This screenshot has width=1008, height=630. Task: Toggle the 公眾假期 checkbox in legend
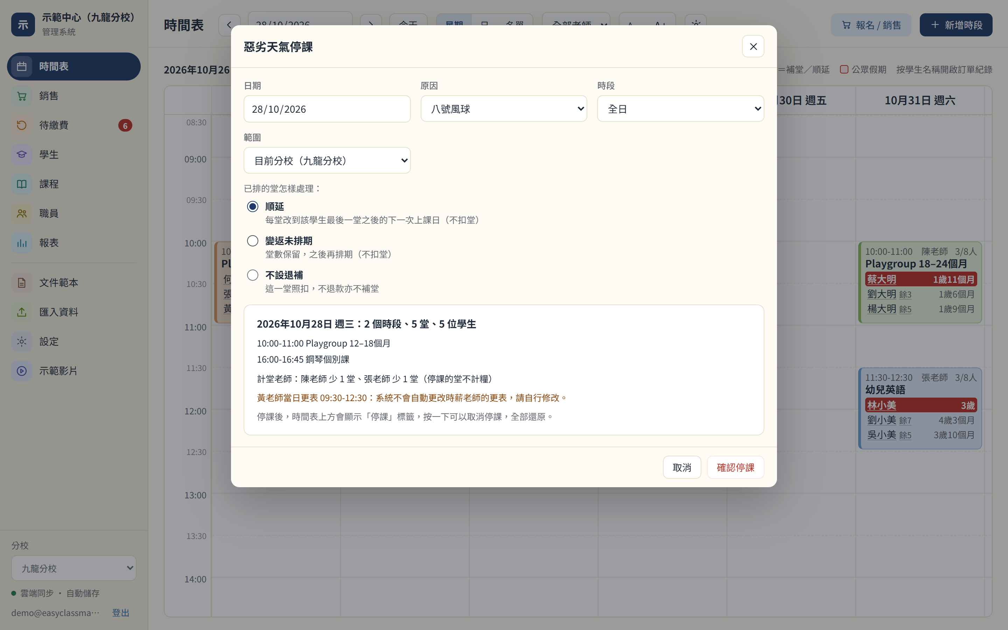click(844, 69)
